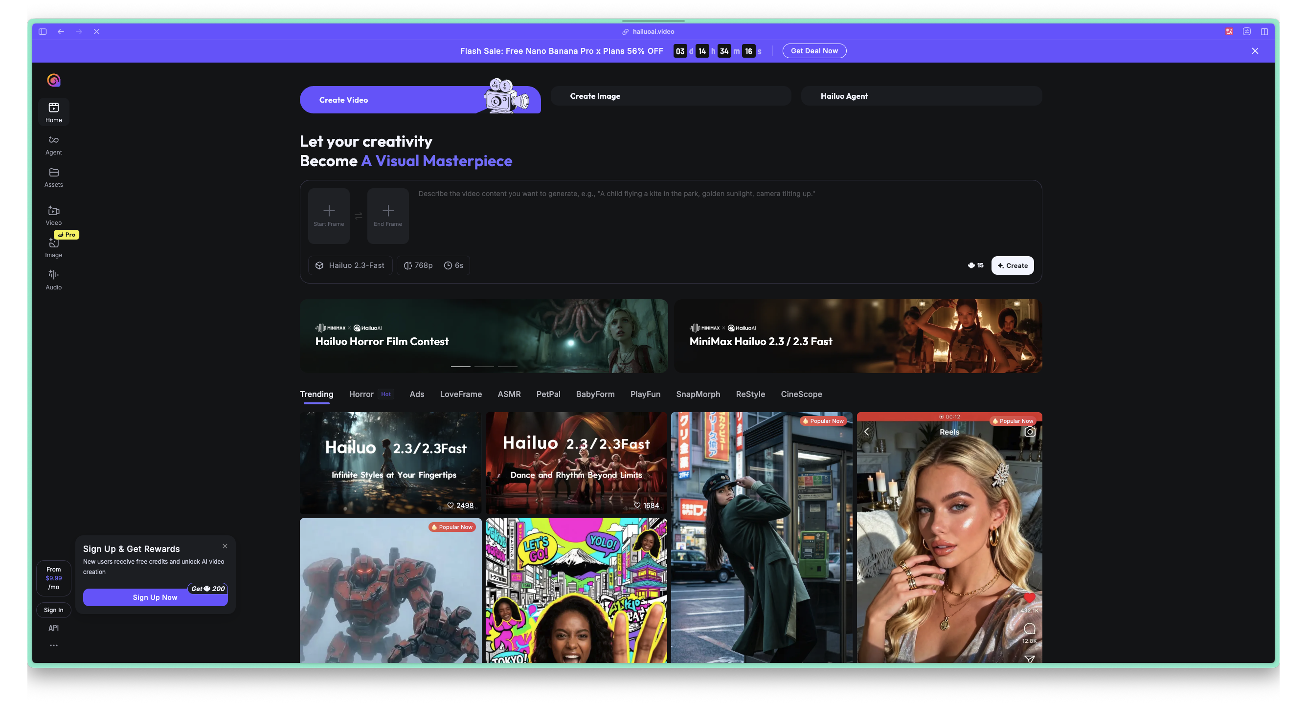Click the Hailuo logo icon in sidebar

(x=53, y=80)
